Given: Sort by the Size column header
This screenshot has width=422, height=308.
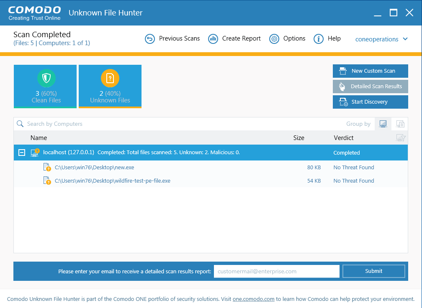Looking at the screenshot, I should coord(299,138).
